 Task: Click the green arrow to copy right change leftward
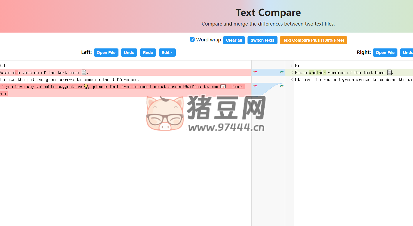click(x=281, y=72)
